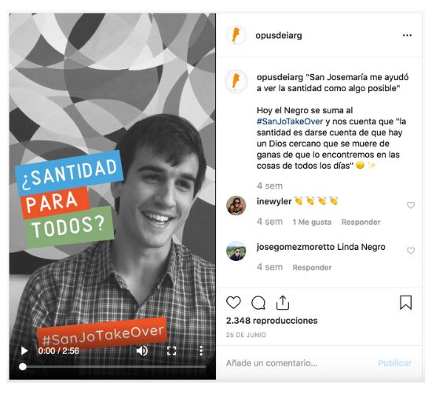
Task: Enter fullscreen video mode
Action: pos(172,351)
